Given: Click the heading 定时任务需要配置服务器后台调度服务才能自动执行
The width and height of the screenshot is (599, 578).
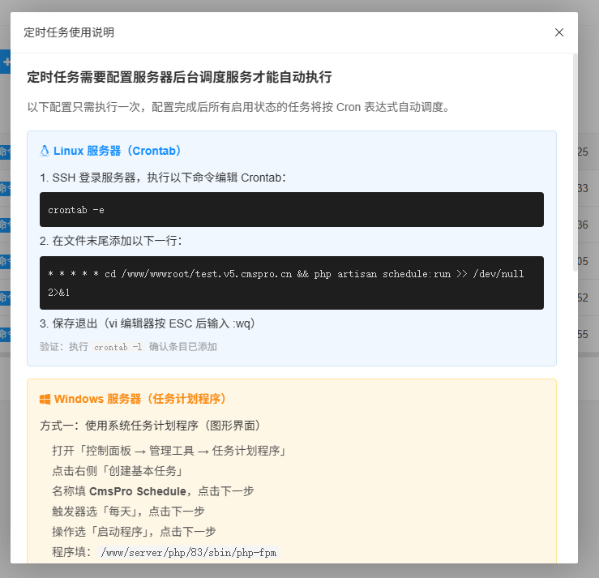Looking at the screenshot, I should click(179, 77).
